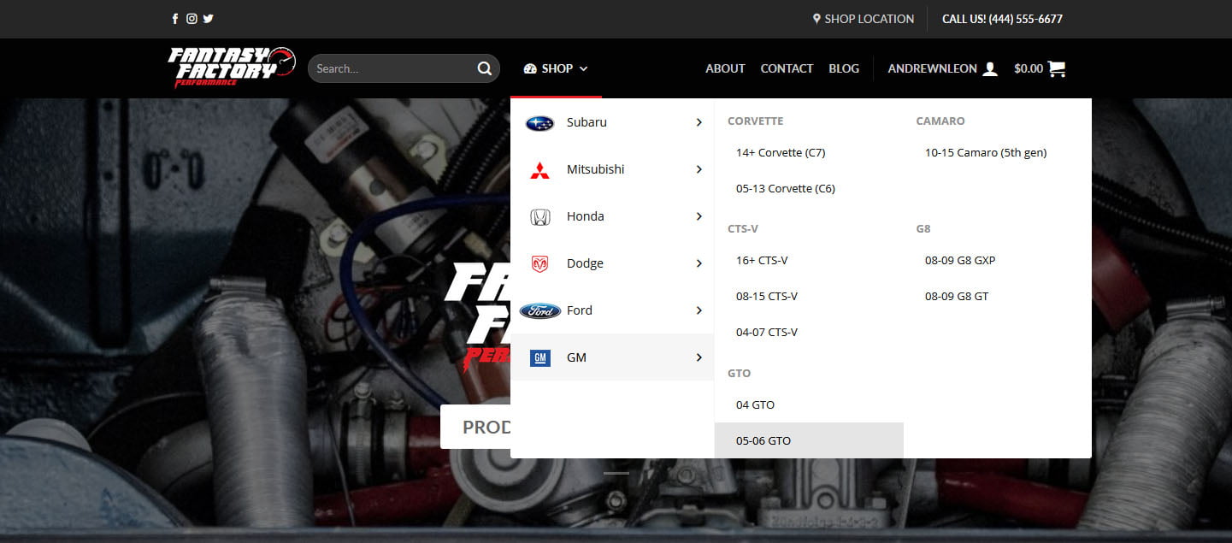The image size is (1232, 543).
Task: Click the Subaru logo icon
Action: [539, 123]
